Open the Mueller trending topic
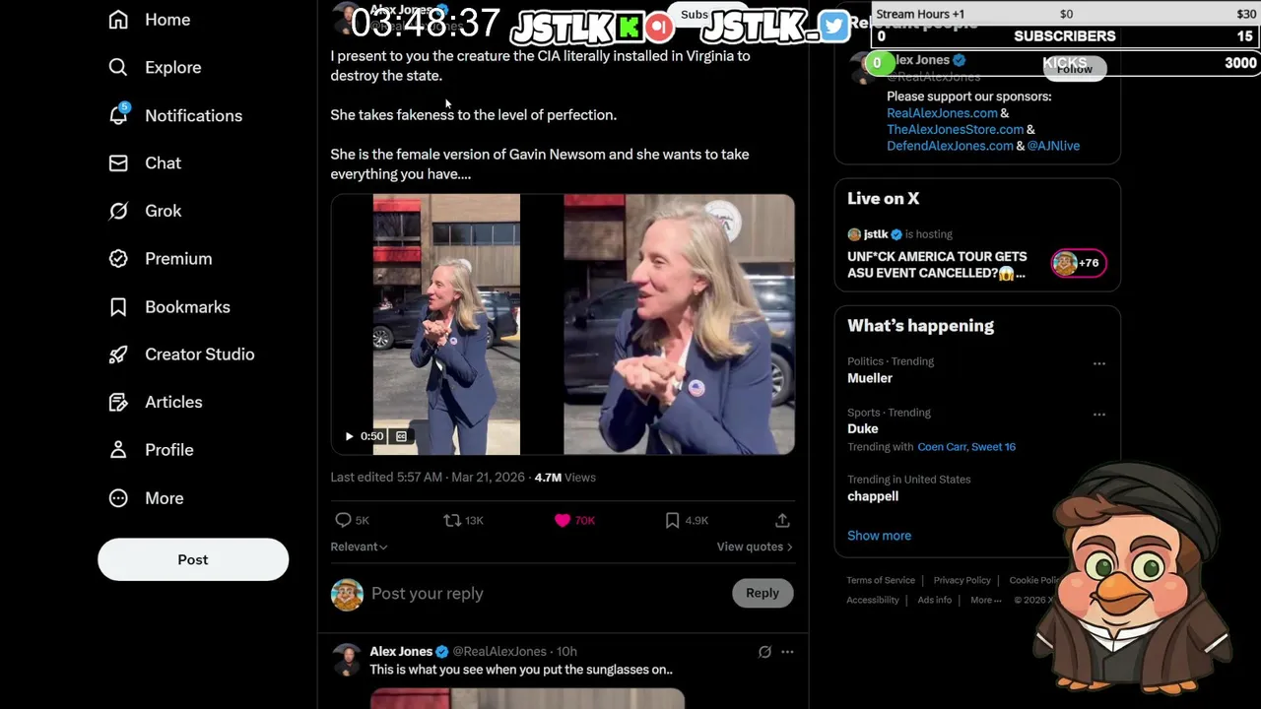 coord(870,378)
